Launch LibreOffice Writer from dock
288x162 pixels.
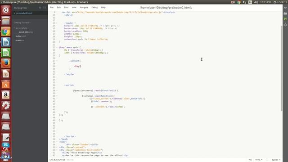coord(6,42)
